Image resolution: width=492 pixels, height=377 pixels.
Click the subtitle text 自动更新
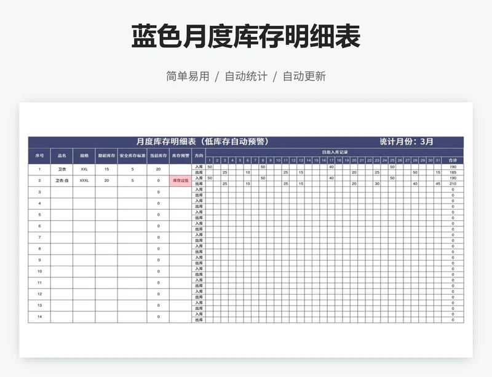tap(304, 76)
